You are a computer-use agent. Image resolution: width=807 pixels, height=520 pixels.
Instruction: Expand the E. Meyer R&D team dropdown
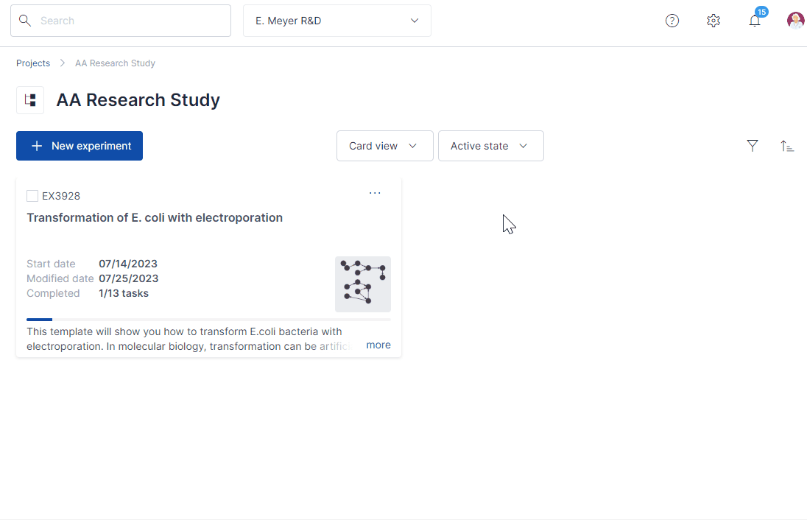click(x=337, y=21)
